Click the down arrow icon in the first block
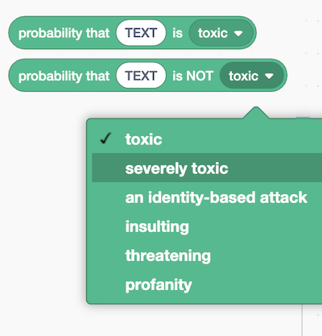The height and width of the screenshot is (336, 322). pos(238,34)
